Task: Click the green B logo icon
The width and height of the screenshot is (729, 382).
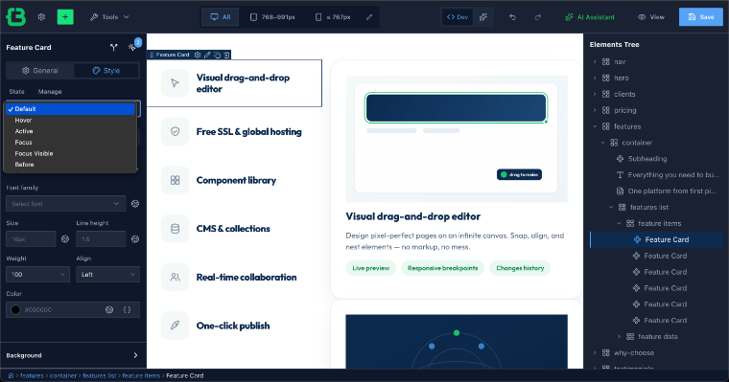Action: click(x=15, y=16)
